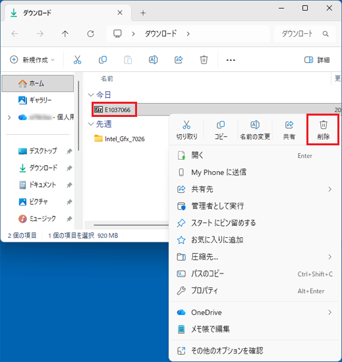Choose 名前の変更 in context menu

click(x=255, y=130)
